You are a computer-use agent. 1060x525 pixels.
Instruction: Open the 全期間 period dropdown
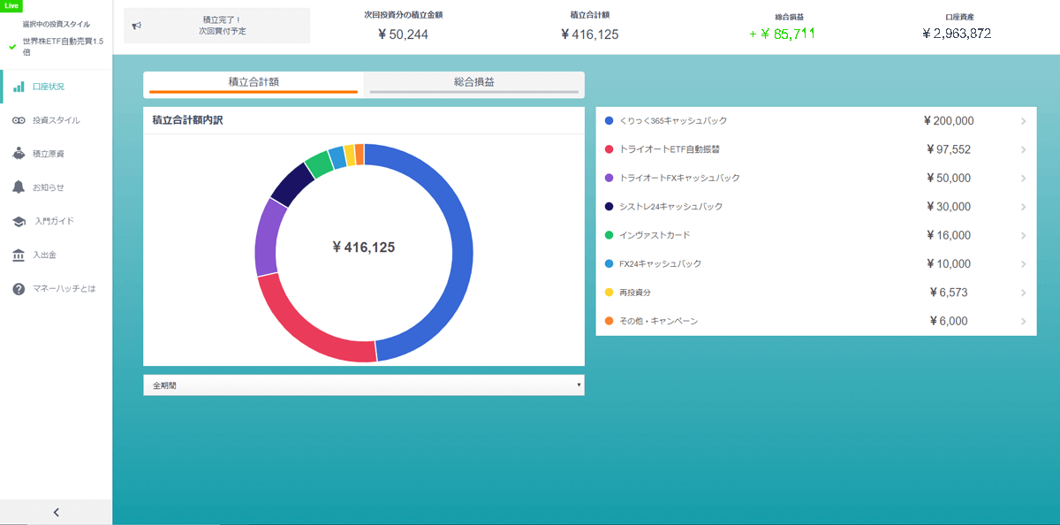[x=363, y=385]
